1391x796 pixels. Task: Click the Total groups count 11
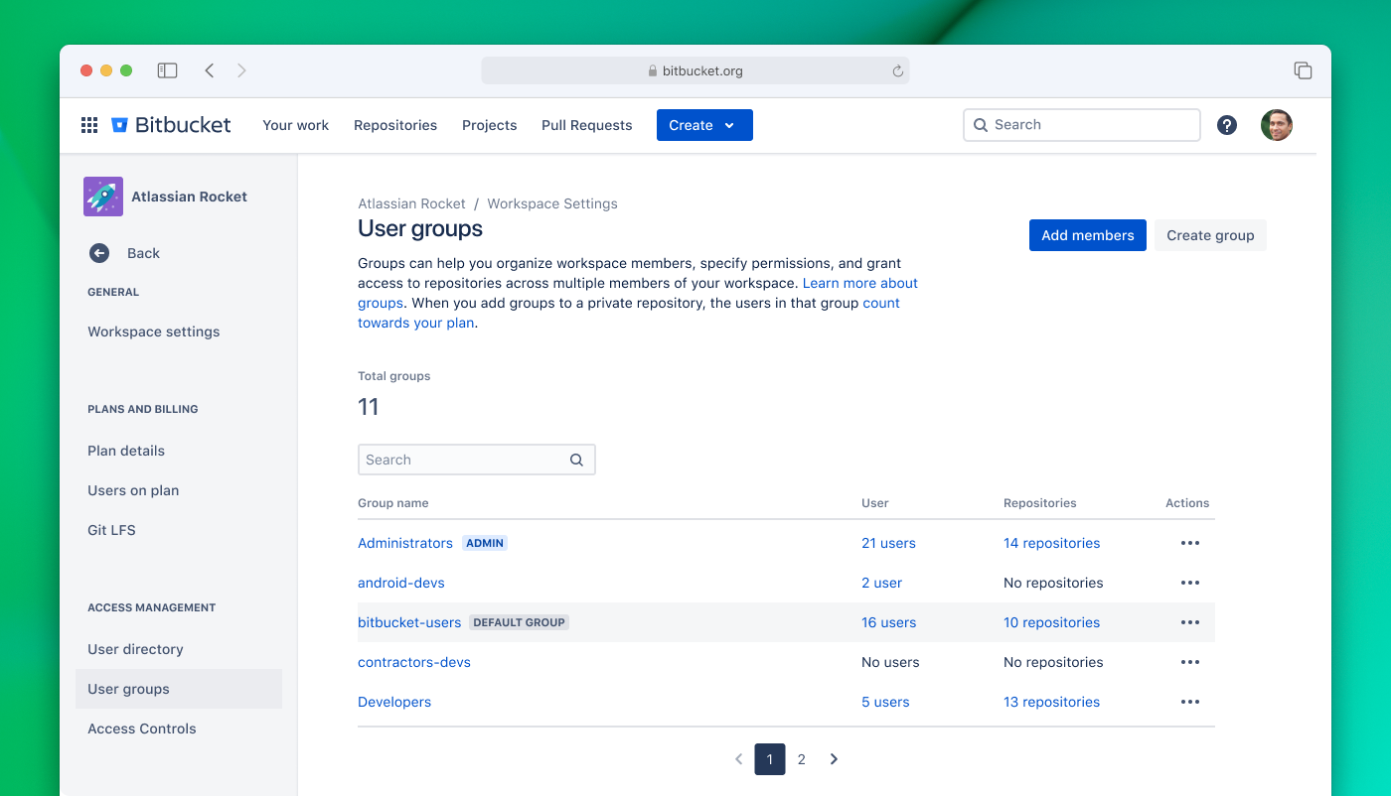tap(369, 407)
